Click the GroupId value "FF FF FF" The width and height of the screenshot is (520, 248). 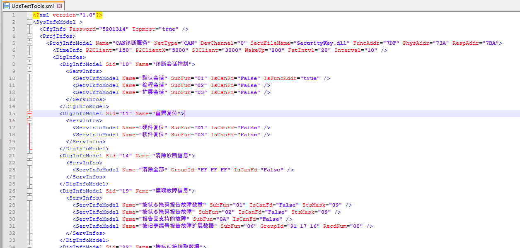click(x=214, y=170)
